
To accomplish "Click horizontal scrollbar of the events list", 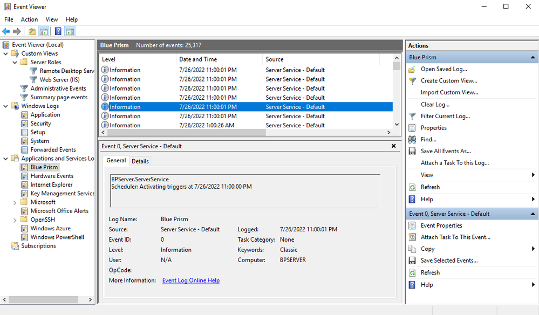I will point(183,132).
